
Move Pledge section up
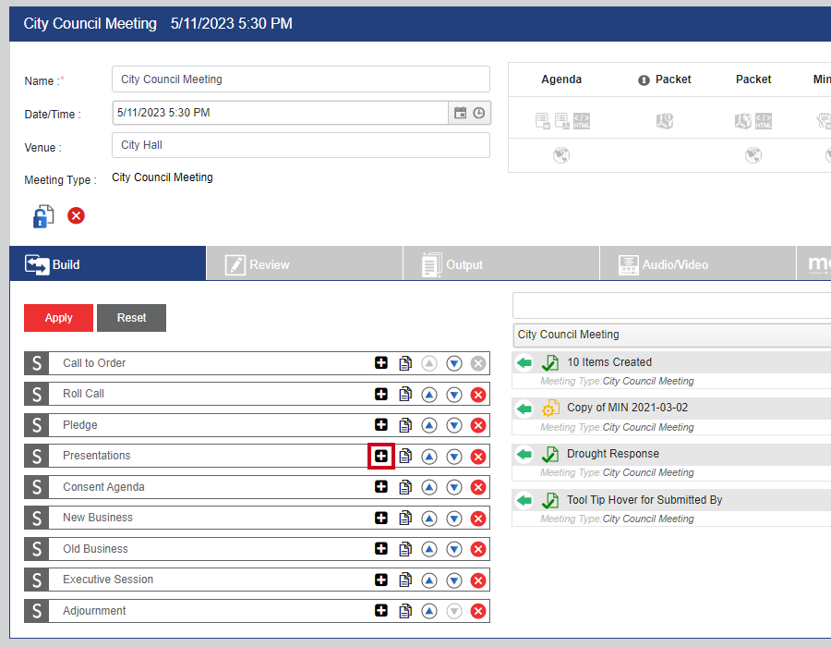(429, 425)
